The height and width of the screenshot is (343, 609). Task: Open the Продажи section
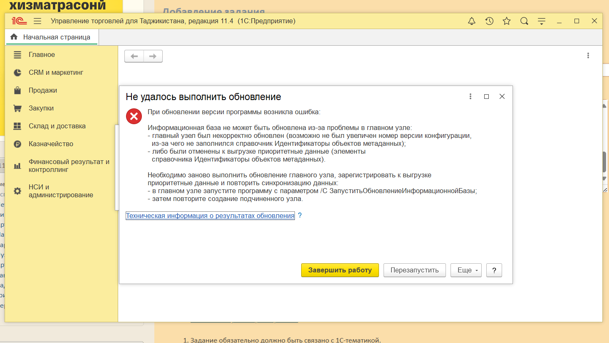click(42, 90)
